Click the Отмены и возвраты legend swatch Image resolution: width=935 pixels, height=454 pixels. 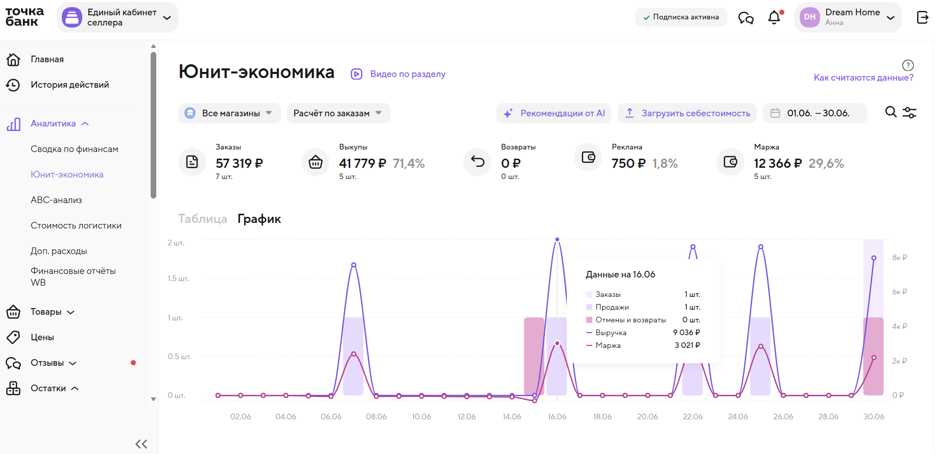589,320
